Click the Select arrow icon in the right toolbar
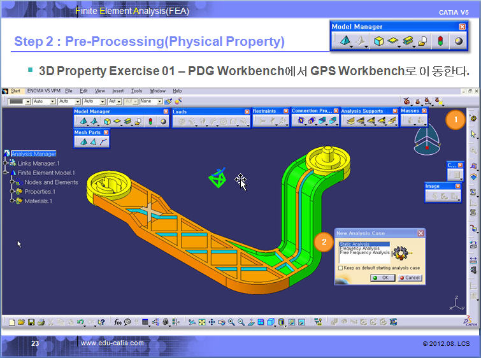Image resolution: width=481 pixels, height=358 pixels. [x=473, y=134]
